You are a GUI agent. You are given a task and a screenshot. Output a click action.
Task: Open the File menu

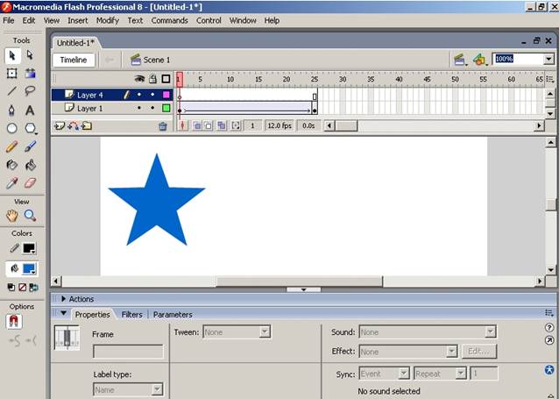pyautogui.click(x=9, y=21)
